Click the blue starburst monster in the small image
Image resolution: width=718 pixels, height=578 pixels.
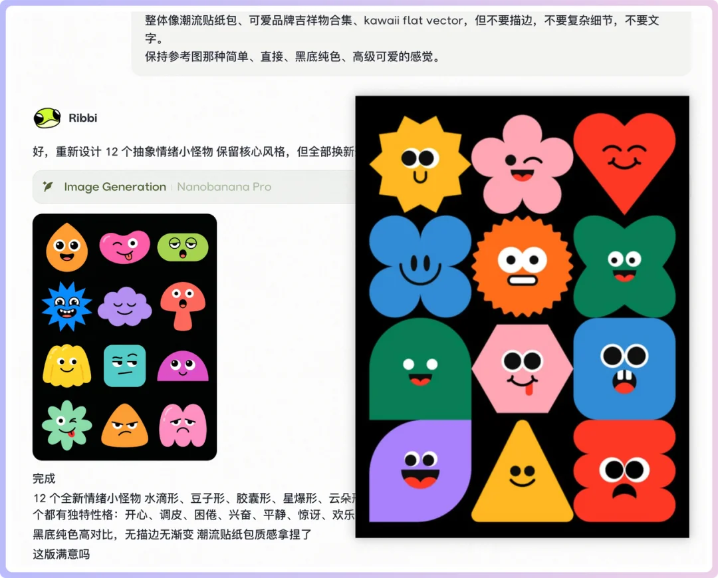(x=66, y=306)
